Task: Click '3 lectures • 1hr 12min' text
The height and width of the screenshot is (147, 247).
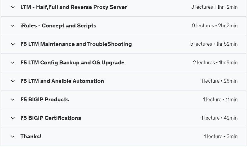Action: pos(214,7)
